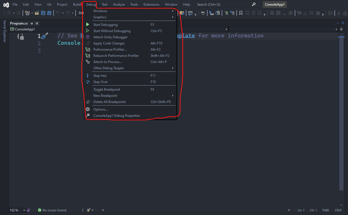Click the 'No issues found' status text
Screen dimensions: 348x215
[54, 210]
